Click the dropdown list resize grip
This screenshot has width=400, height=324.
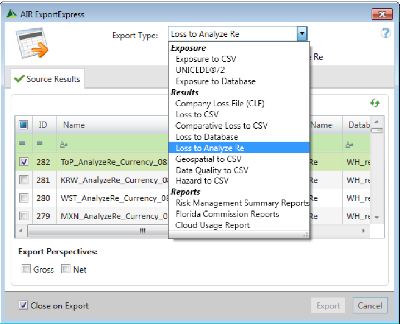click(x=306, y=235)
